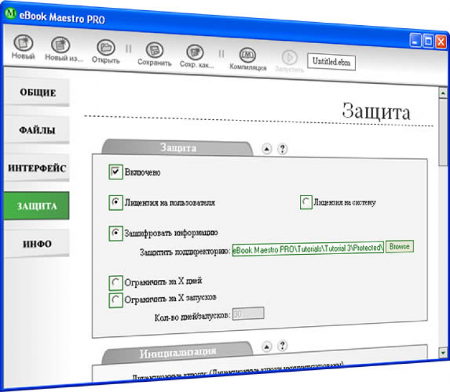The width and height of the screenshot is (450, 392).
Task: Open the ИНТЕРФЕЙС sidebar tab
Action: pos(37,168)
